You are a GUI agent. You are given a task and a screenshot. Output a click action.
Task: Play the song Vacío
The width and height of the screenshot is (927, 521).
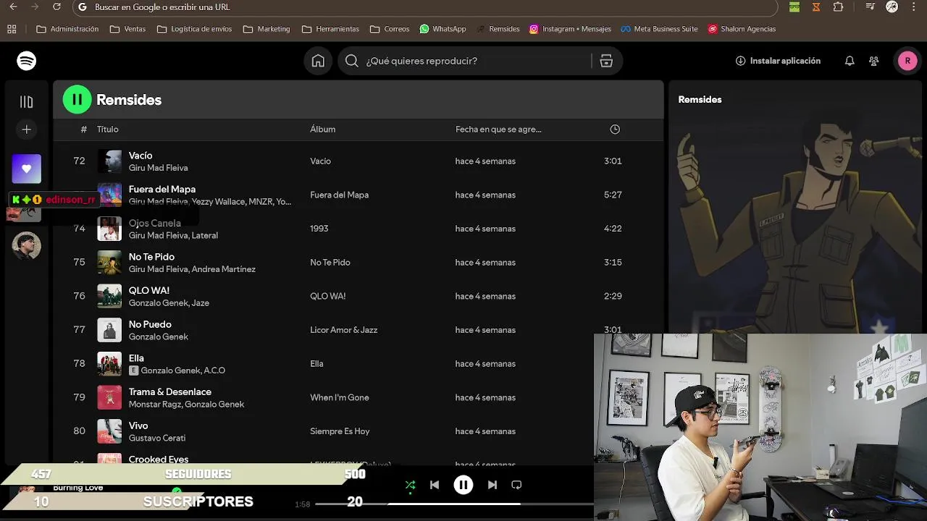(140, 156)
